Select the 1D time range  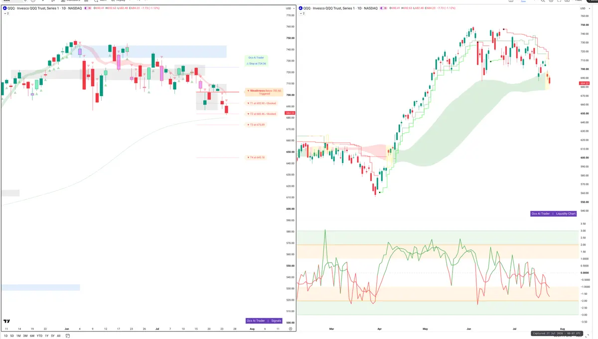pyautogui.click(x=5, y=336)
